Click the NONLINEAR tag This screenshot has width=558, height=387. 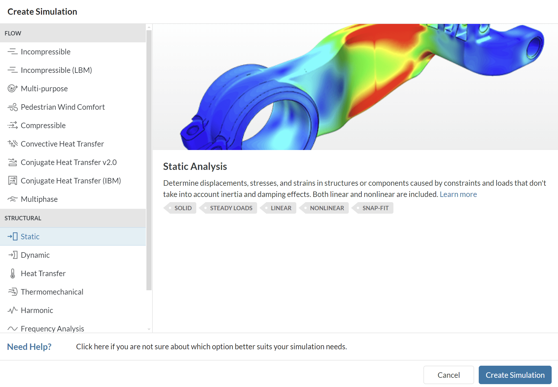(327, 208)
